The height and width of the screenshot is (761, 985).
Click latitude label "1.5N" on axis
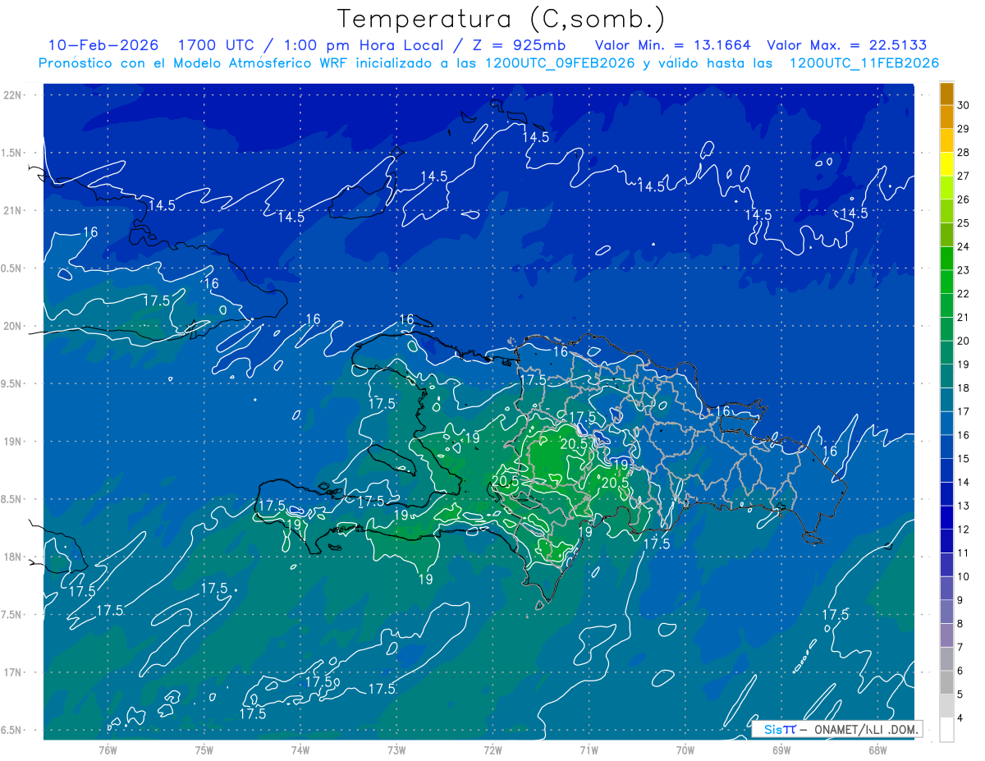click(12, 153)
